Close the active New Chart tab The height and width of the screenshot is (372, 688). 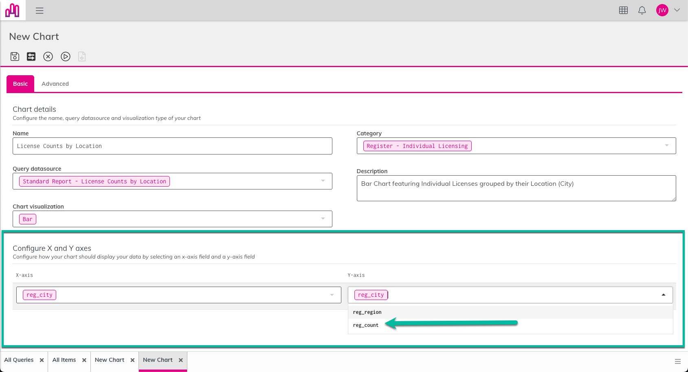pyautogui.click(x=181, y=360)
